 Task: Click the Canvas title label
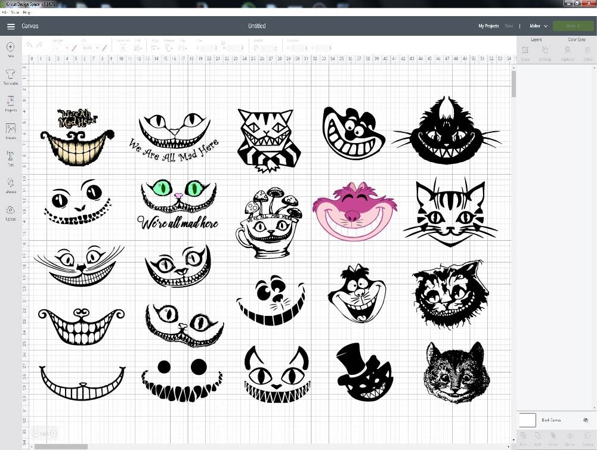[x=30, y=26]
